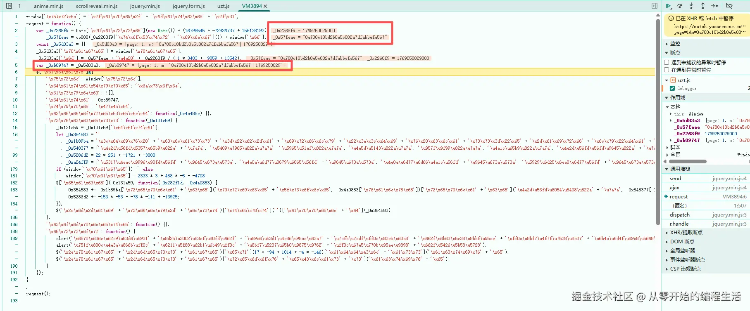750x311 pixels.
Task: Open the scrollreveal.min.js tab
Action: click(x=97, y=6)
